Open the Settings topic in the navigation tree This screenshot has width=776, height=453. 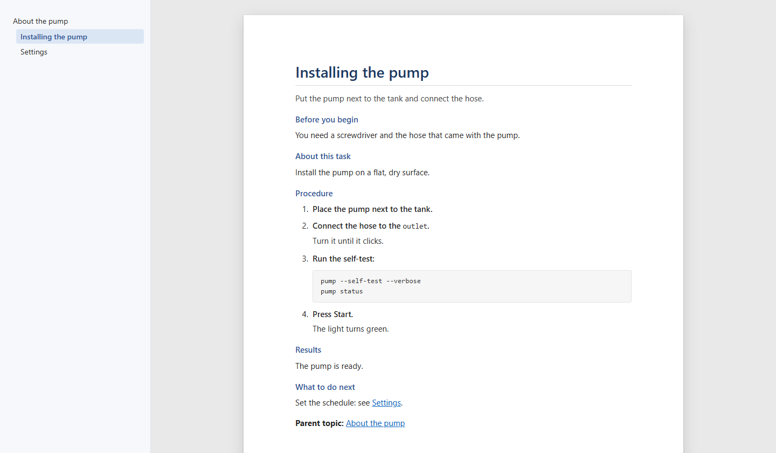pos(34,52)
